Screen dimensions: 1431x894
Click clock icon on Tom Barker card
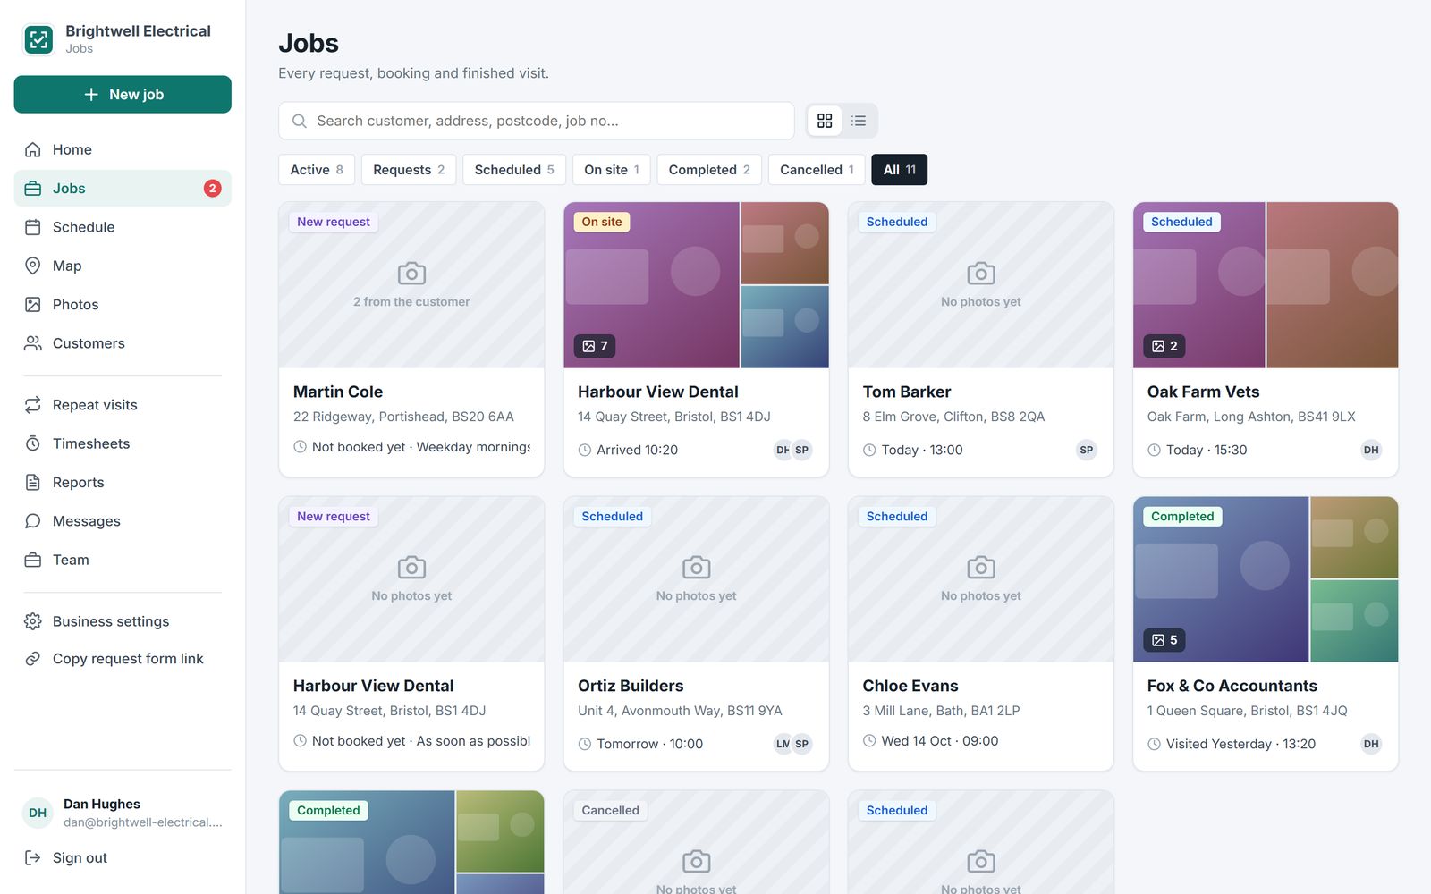[869, 450]
